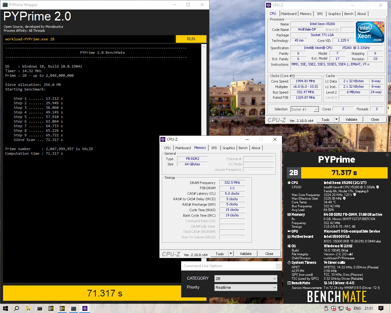Click GPU icon in BenchMate panel
This screenshot has width=391, height=313.
[x=289, y=231]
